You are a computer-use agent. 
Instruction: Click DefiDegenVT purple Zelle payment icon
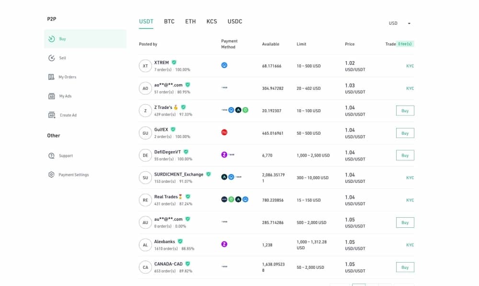[224, 155]
